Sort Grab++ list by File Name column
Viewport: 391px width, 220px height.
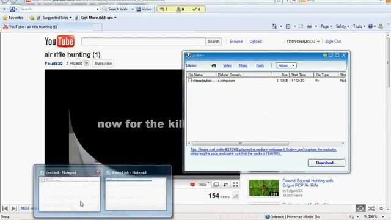pyautogui.click(x=201, y=75)
